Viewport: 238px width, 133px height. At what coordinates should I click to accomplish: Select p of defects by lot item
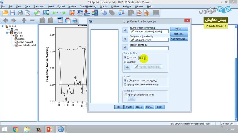[27, 45]
